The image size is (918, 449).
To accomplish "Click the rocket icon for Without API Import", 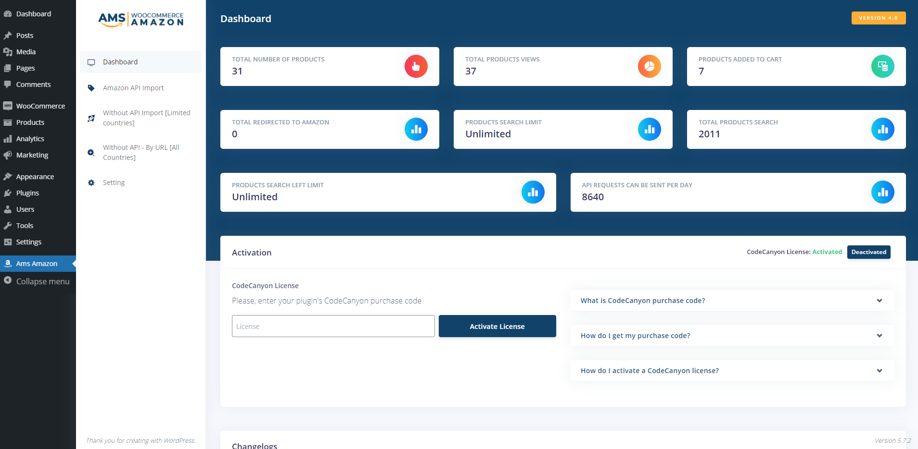I will [91, 118].
